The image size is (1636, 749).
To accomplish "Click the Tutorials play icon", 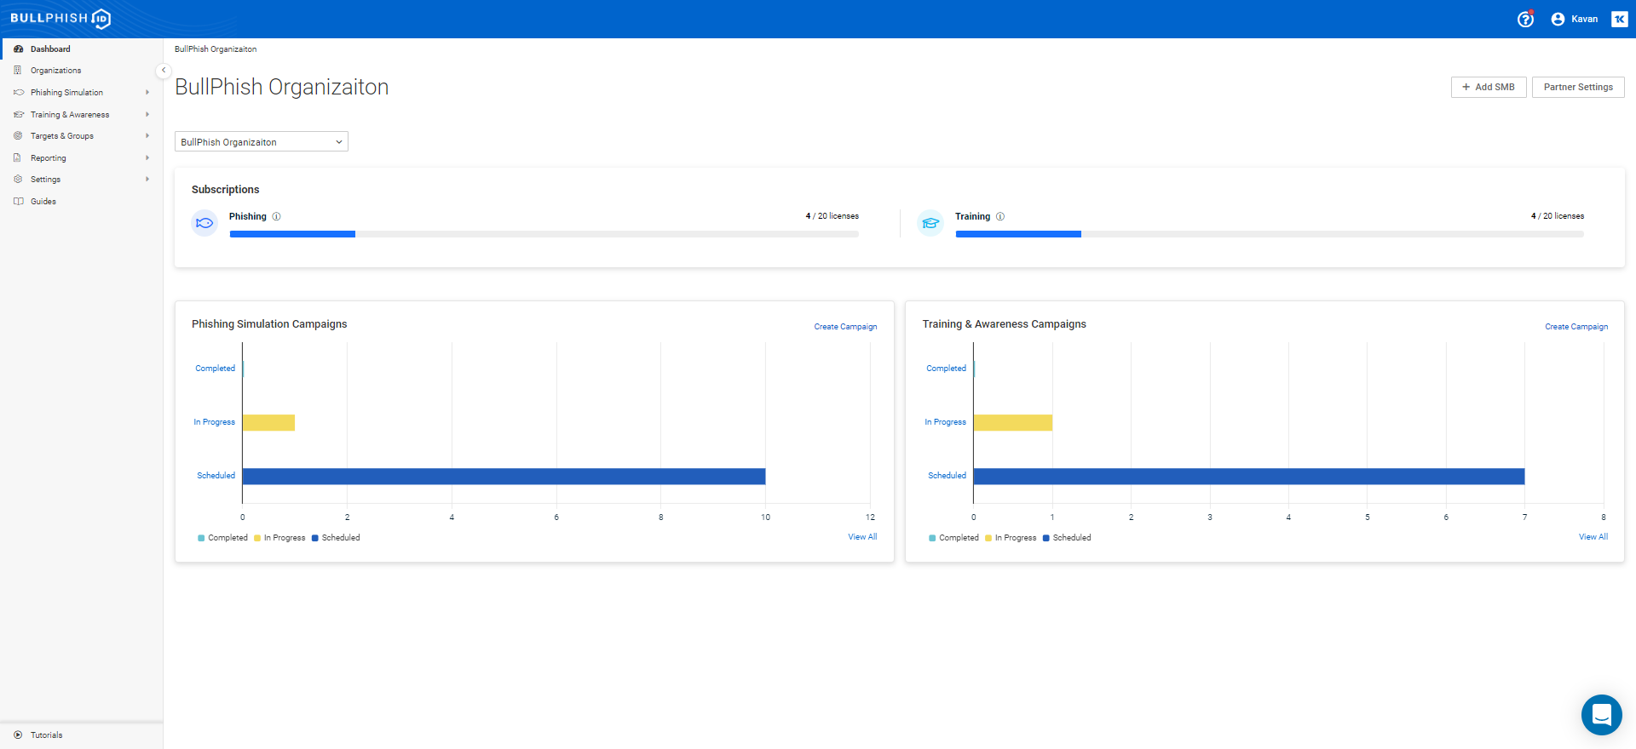I will (x=18, y=735).
